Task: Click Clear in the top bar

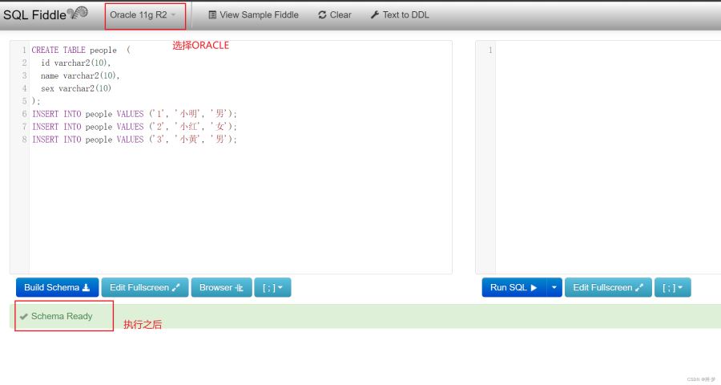Action: 334,14
